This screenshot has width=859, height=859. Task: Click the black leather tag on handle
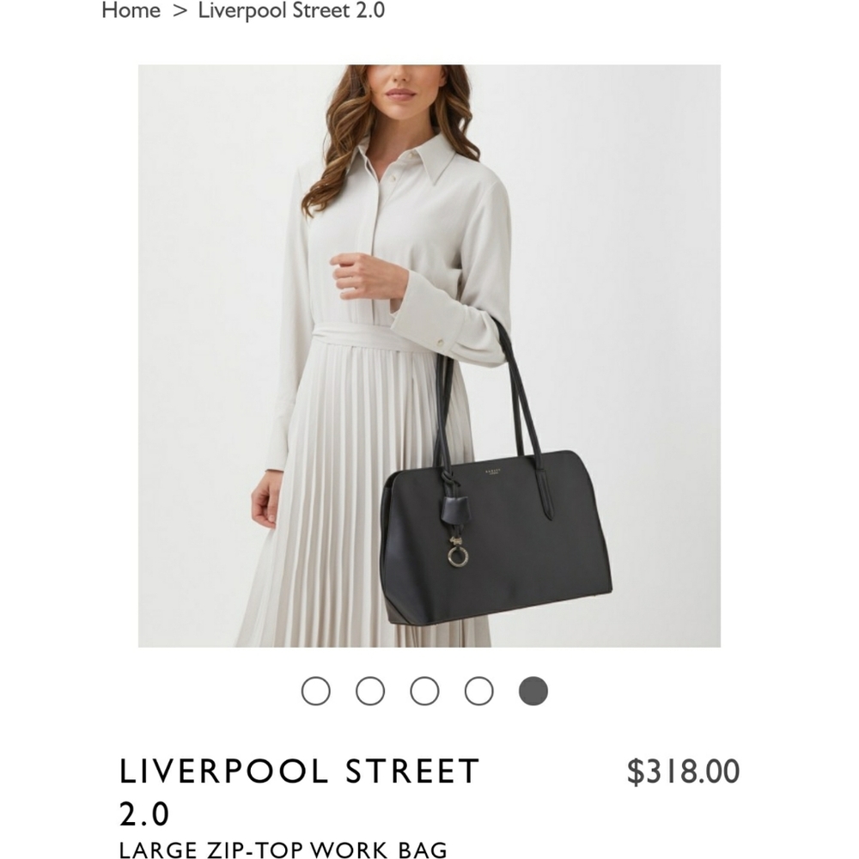tap(453, 509)
